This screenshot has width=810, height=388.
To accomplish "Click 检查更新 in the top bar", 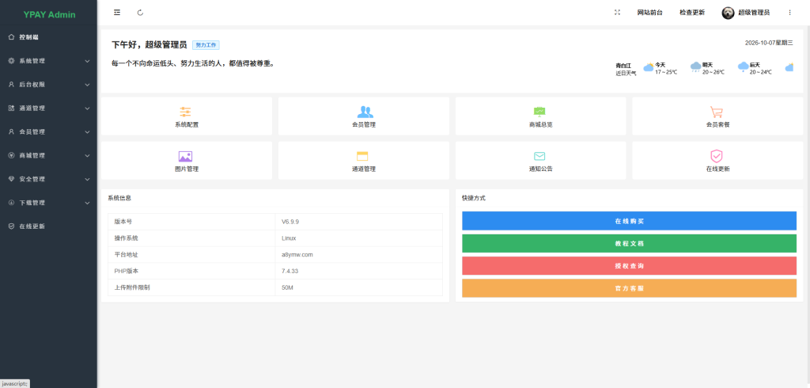I will [691, 13].
